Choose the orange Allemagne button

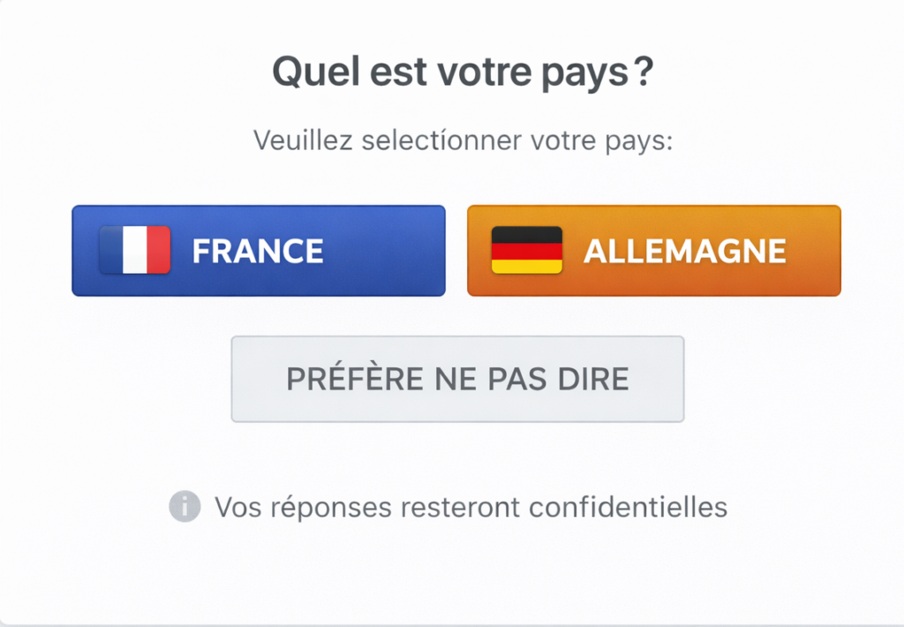click(x=653, y=251)
